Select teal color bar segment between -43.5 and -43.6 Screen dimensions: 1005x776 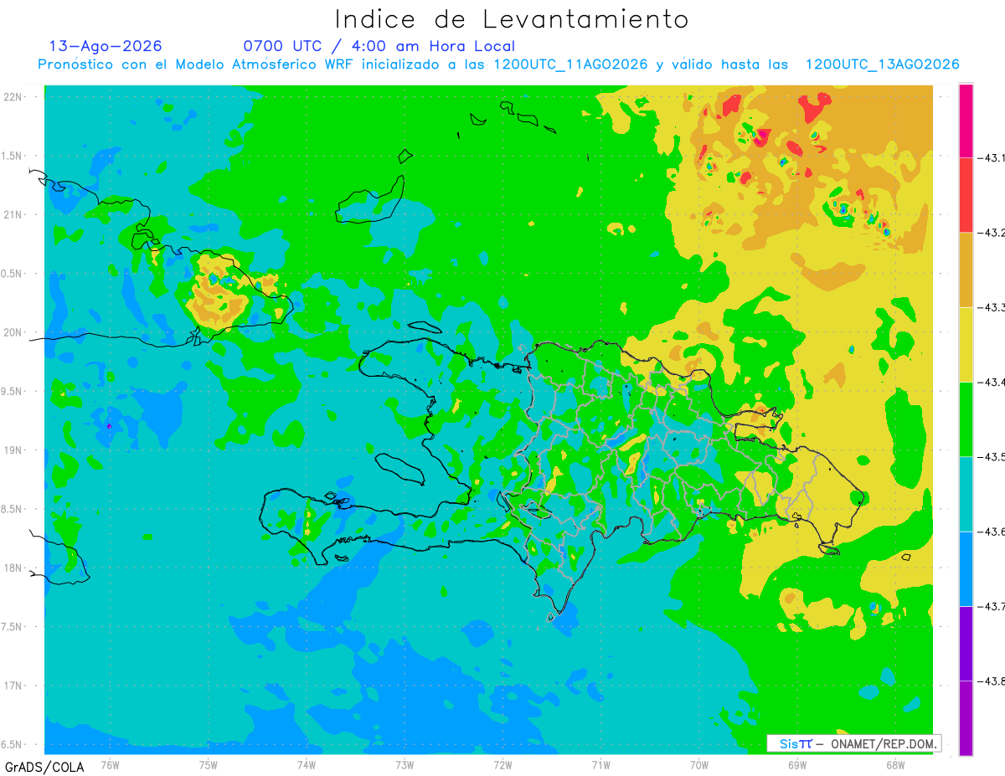[966, 494]
